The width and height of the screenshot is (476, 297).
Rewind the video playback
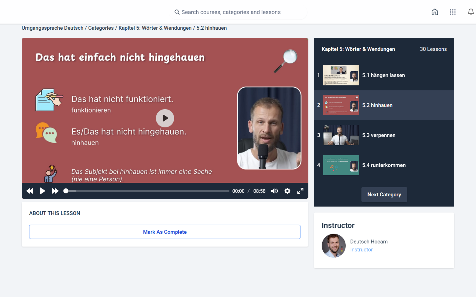(30, 191)
